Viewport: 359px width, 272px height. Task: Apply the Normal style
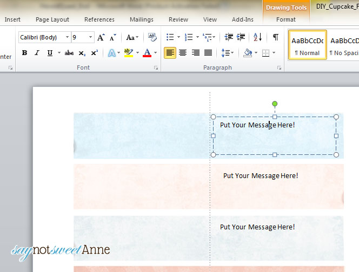[x=308, y=45]
